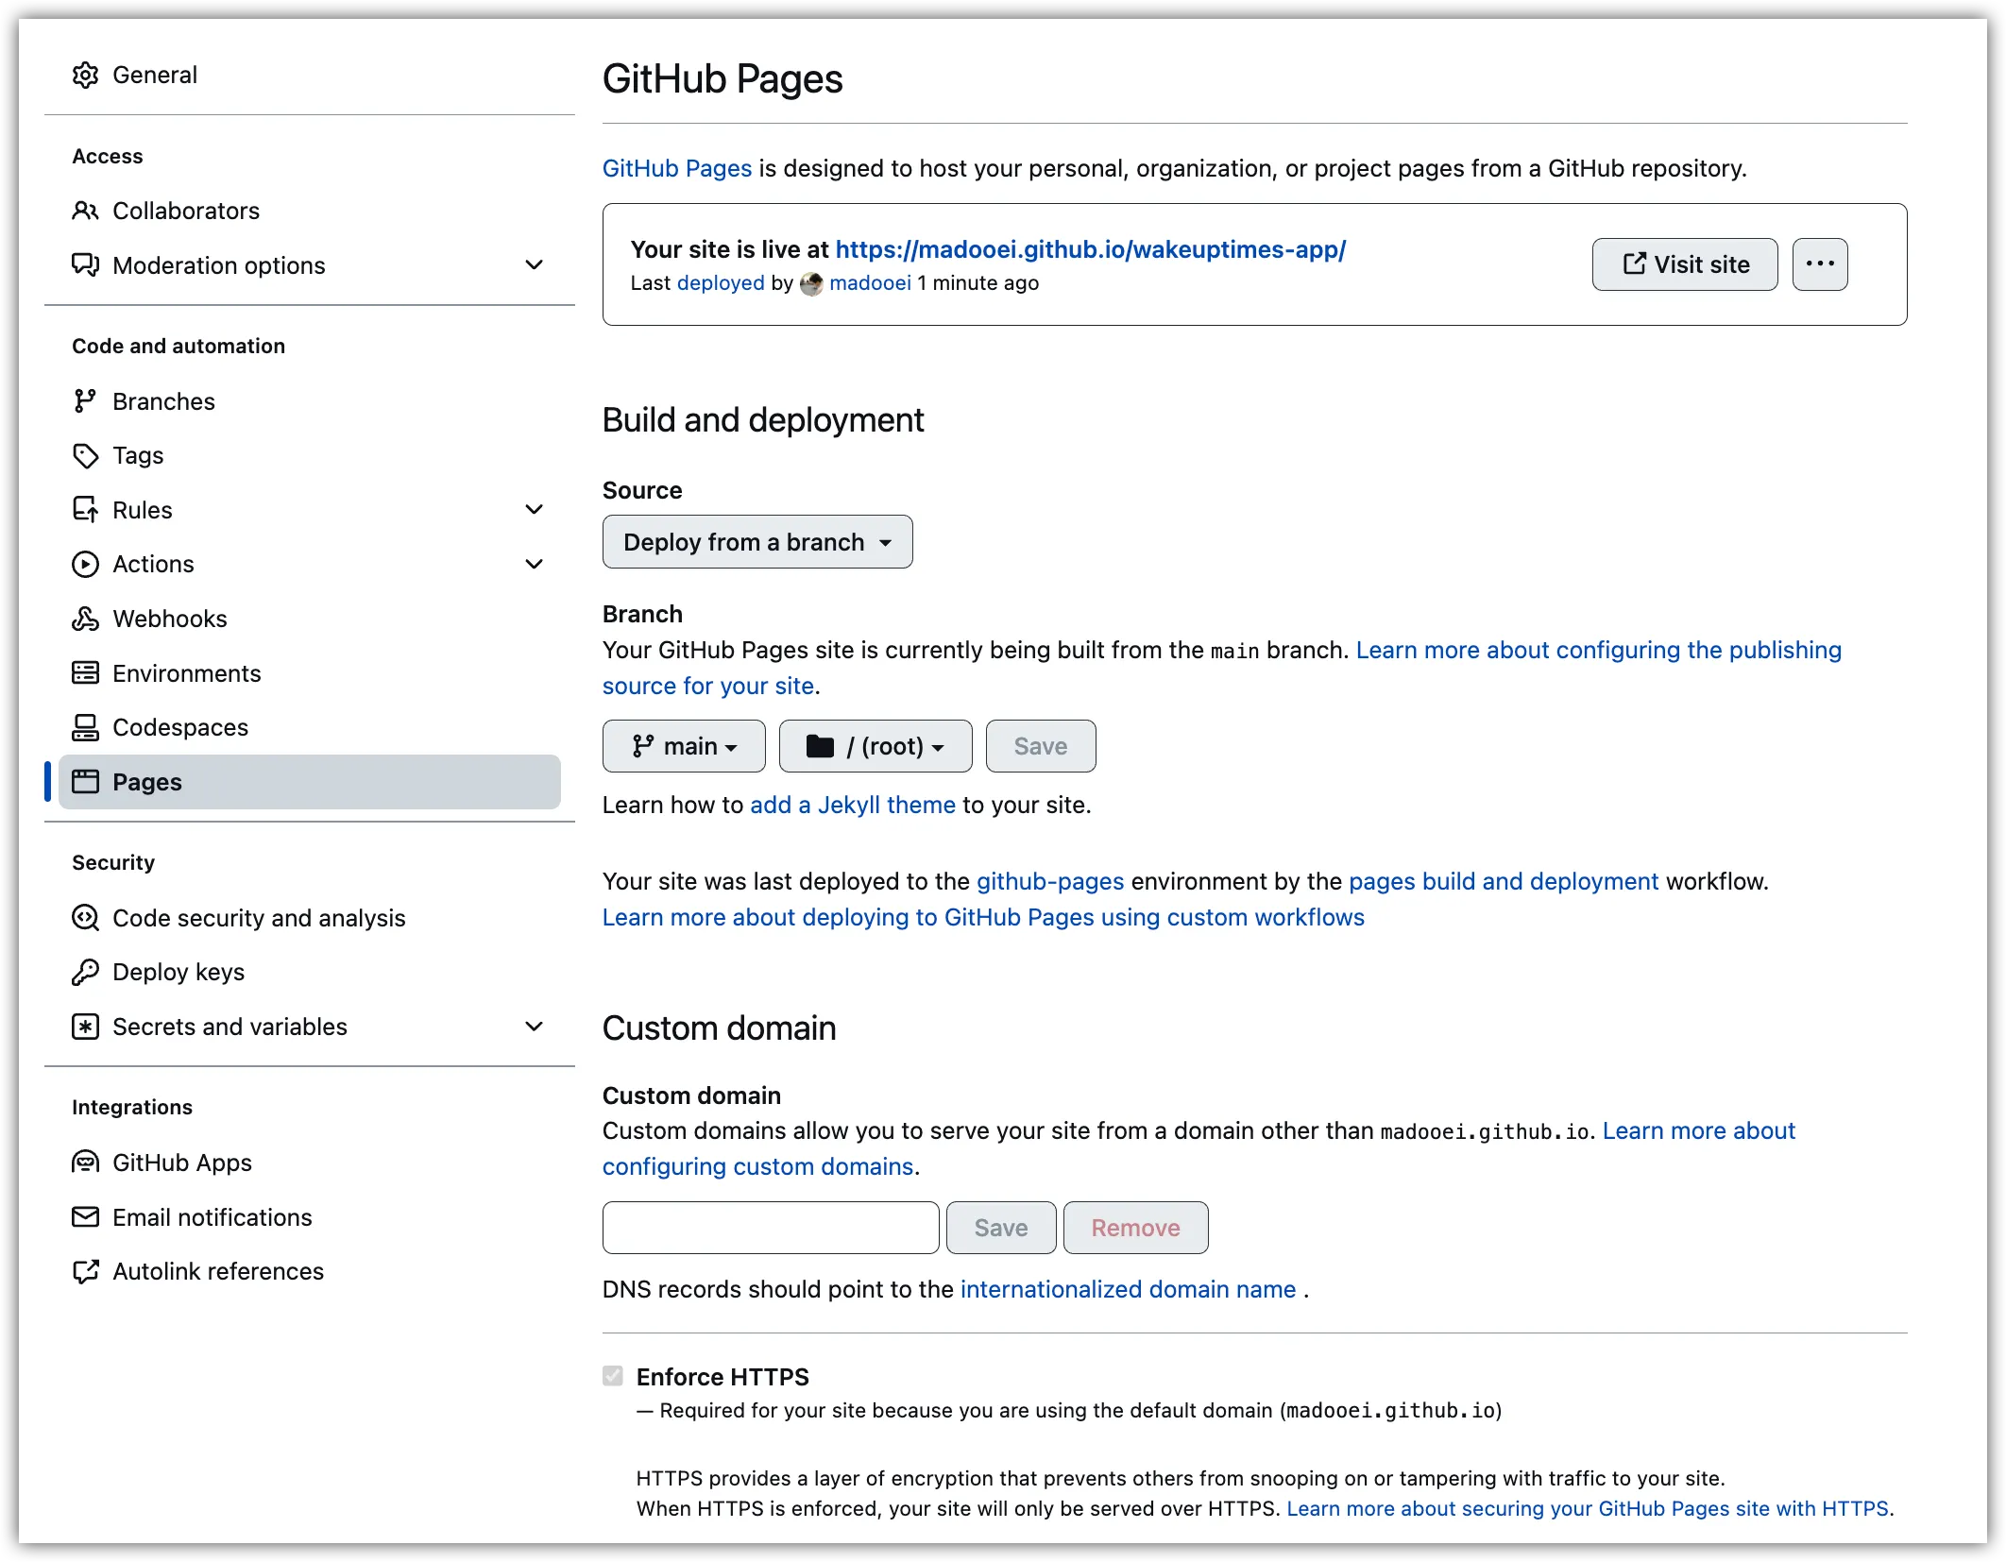Image resolution: width=2006 pixels, height=1562 pixels.
Task: Click the Branches icon in sidebar
Action: [x=86, y=400]
